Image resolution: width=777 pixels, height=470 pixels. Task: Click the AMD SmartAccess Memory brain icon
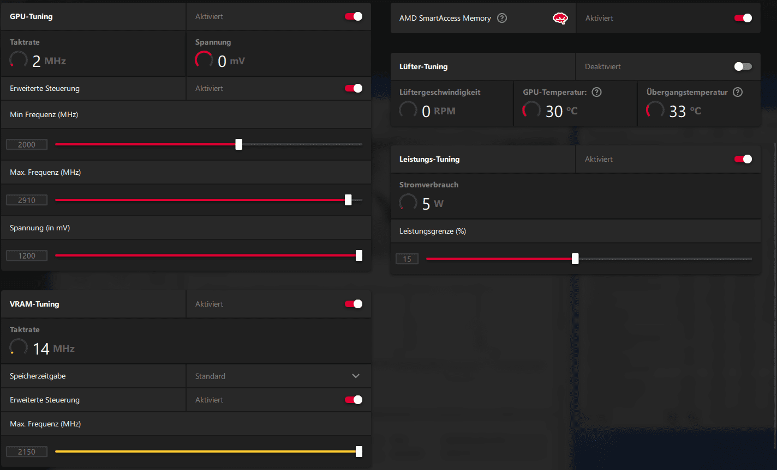click(560, 18)
